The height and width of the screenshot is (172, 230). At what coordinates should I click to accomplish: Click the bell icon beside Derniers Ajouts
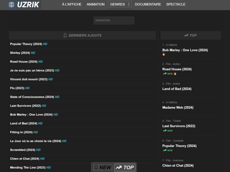click(65, 35)
